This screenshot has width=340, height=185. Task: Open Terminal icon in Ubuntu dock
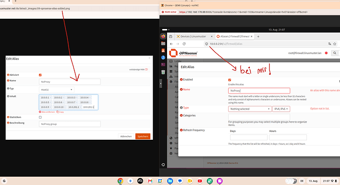click(x=163, y=64)
